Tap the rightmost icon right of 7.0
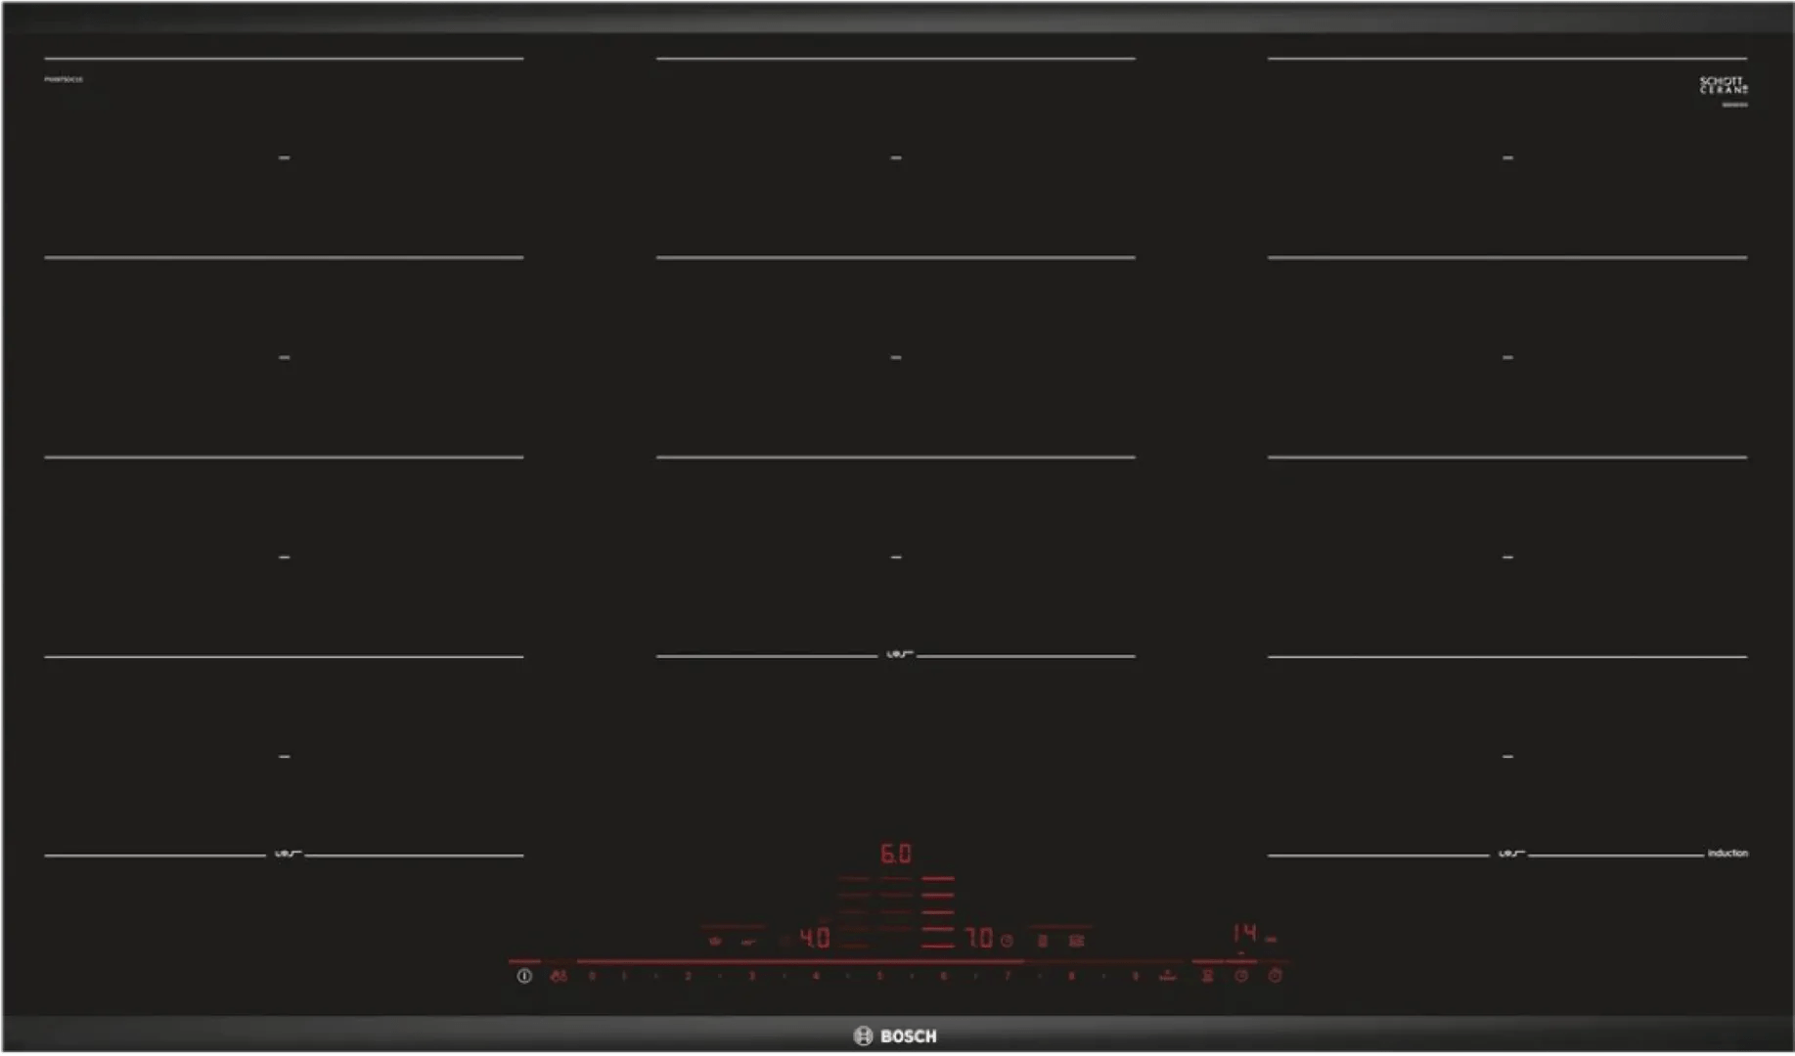1795x1056 pixels. 1076,942
